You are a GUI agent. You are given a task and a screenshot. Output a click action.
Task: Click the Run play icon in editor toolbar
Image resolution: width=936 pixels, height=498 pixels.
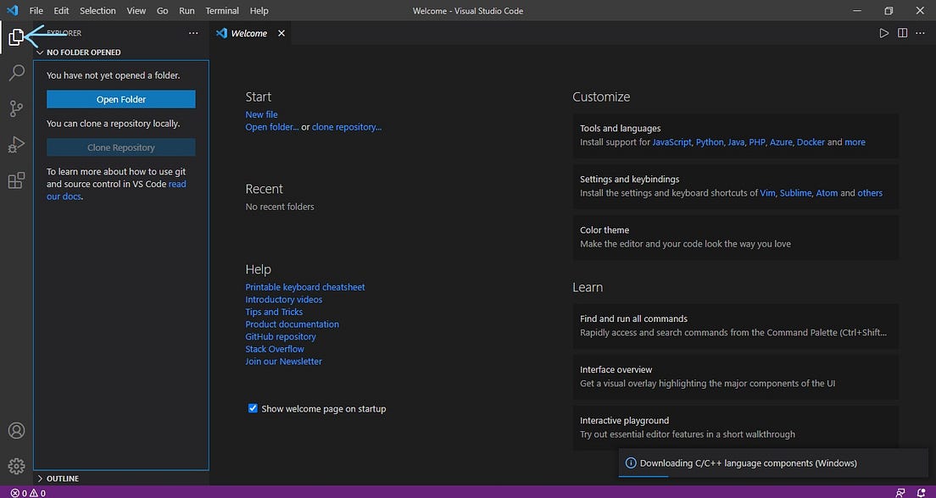[x=884, y=33]
